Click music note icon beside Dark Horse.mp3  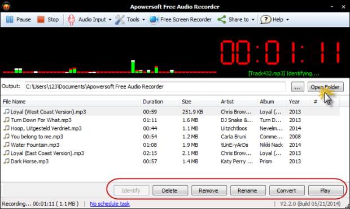click(6, 161)
